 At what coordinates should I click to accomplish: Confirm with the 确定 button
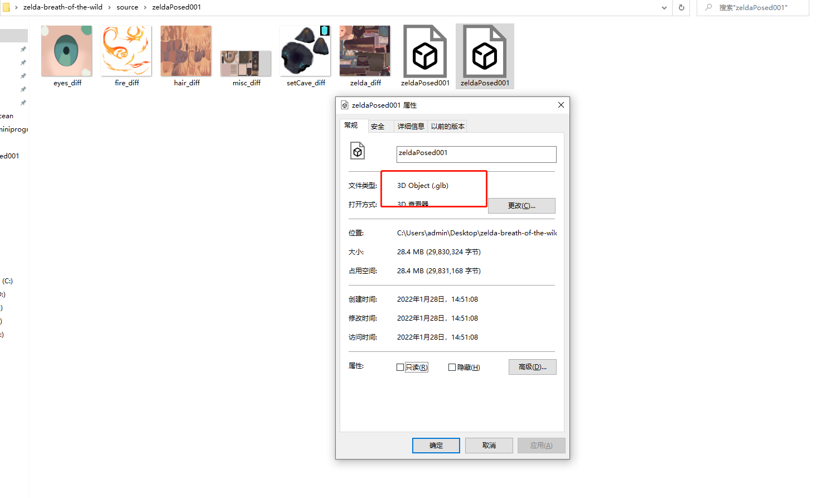pyautogui.click(x=436, y=446)
